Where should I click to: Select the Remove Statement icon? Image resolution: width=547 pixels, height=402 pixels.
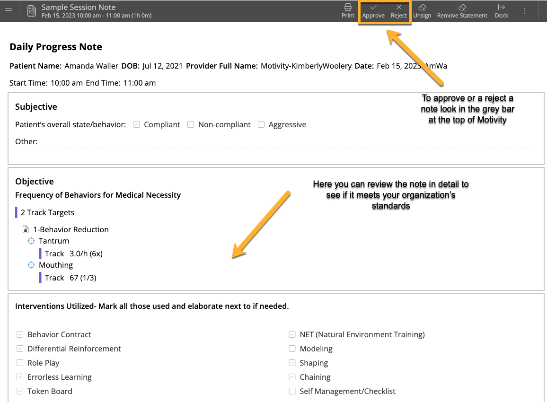coord(462,7)
